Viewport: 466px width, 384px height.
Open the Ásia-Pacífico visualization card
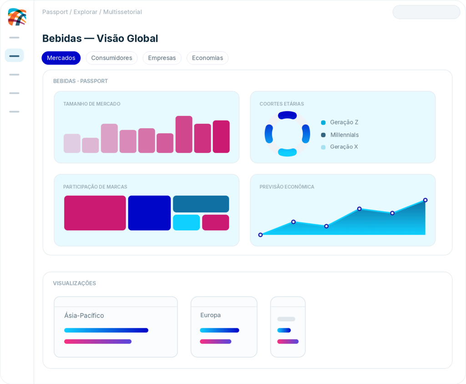116,327
